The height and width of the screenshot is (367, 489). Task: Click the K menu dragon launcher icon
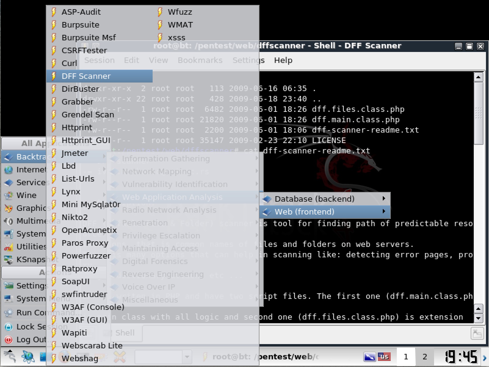(10, 356)
